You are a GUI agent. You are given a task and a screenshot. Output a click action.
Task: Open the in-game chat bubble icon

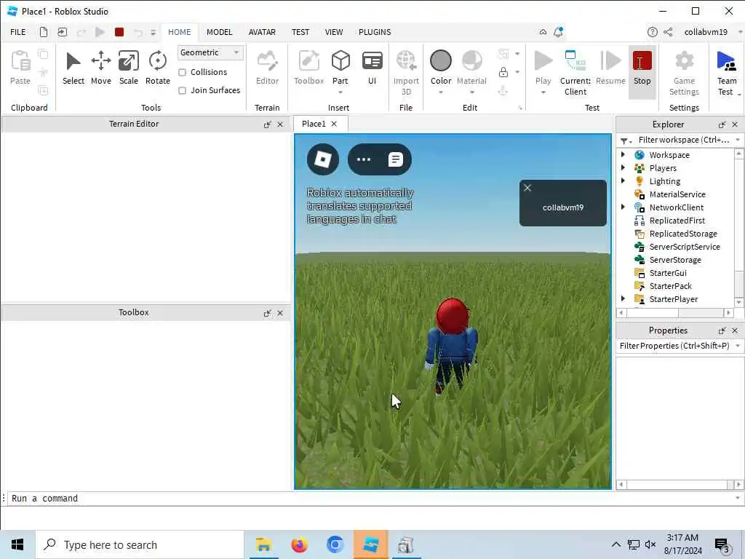click(x=395, y=159)
